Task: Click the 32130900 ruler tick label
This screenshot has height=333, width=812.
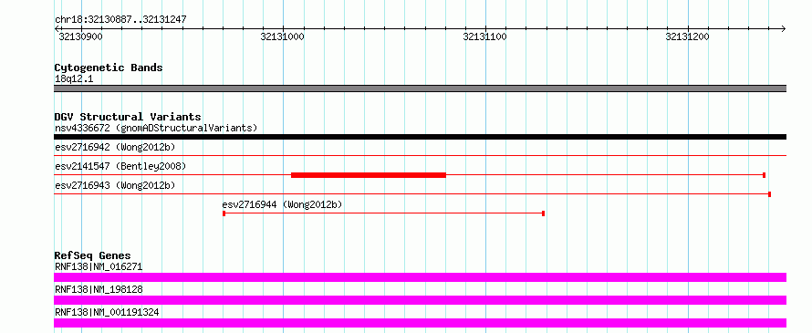Action: (80, 36)
